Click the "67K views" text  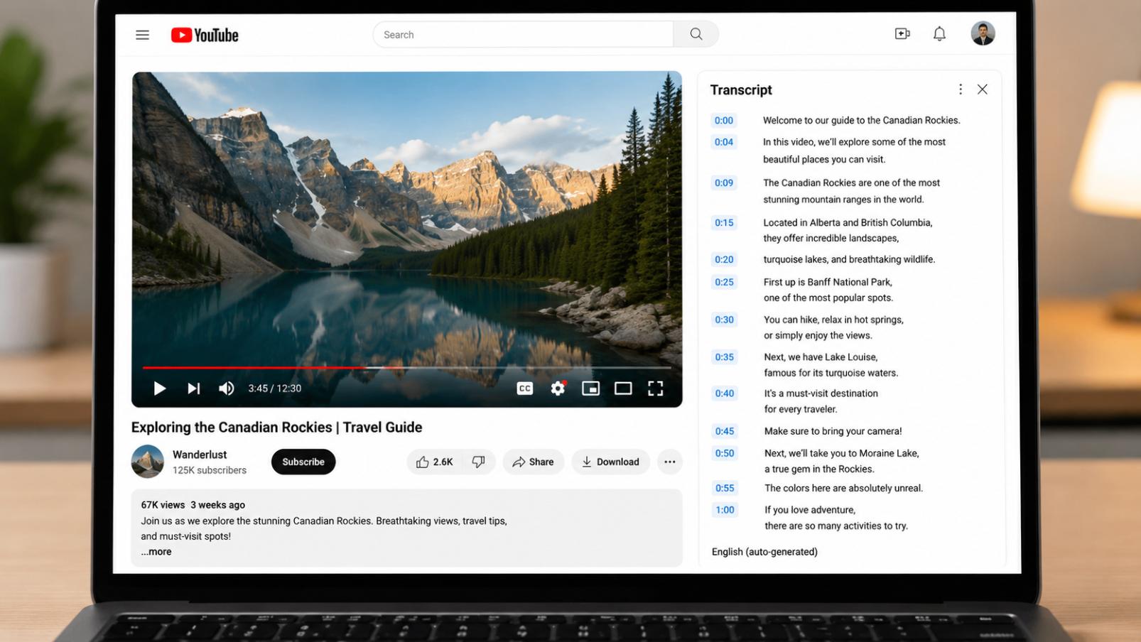coord(163,505)
